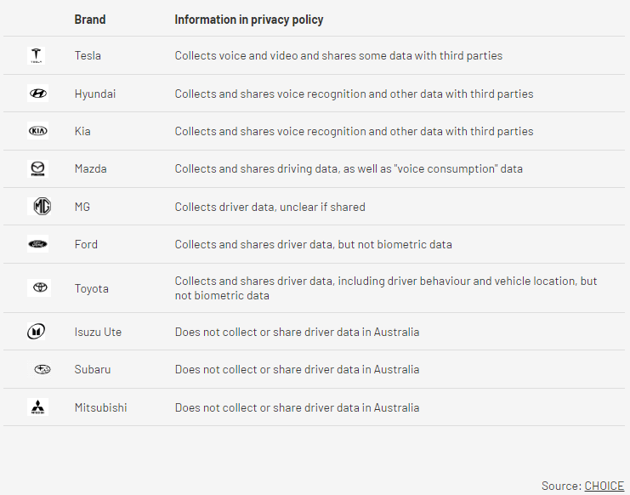Select the Mitsubishi brand name text
This screenshot has height=495, width=630.
[x=100, y=407]
